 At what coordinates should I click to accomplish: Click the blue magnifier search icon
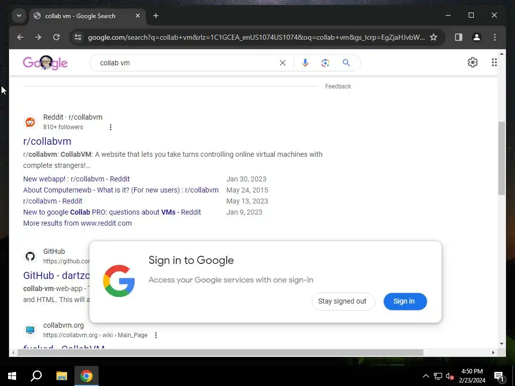click(346, 63)
